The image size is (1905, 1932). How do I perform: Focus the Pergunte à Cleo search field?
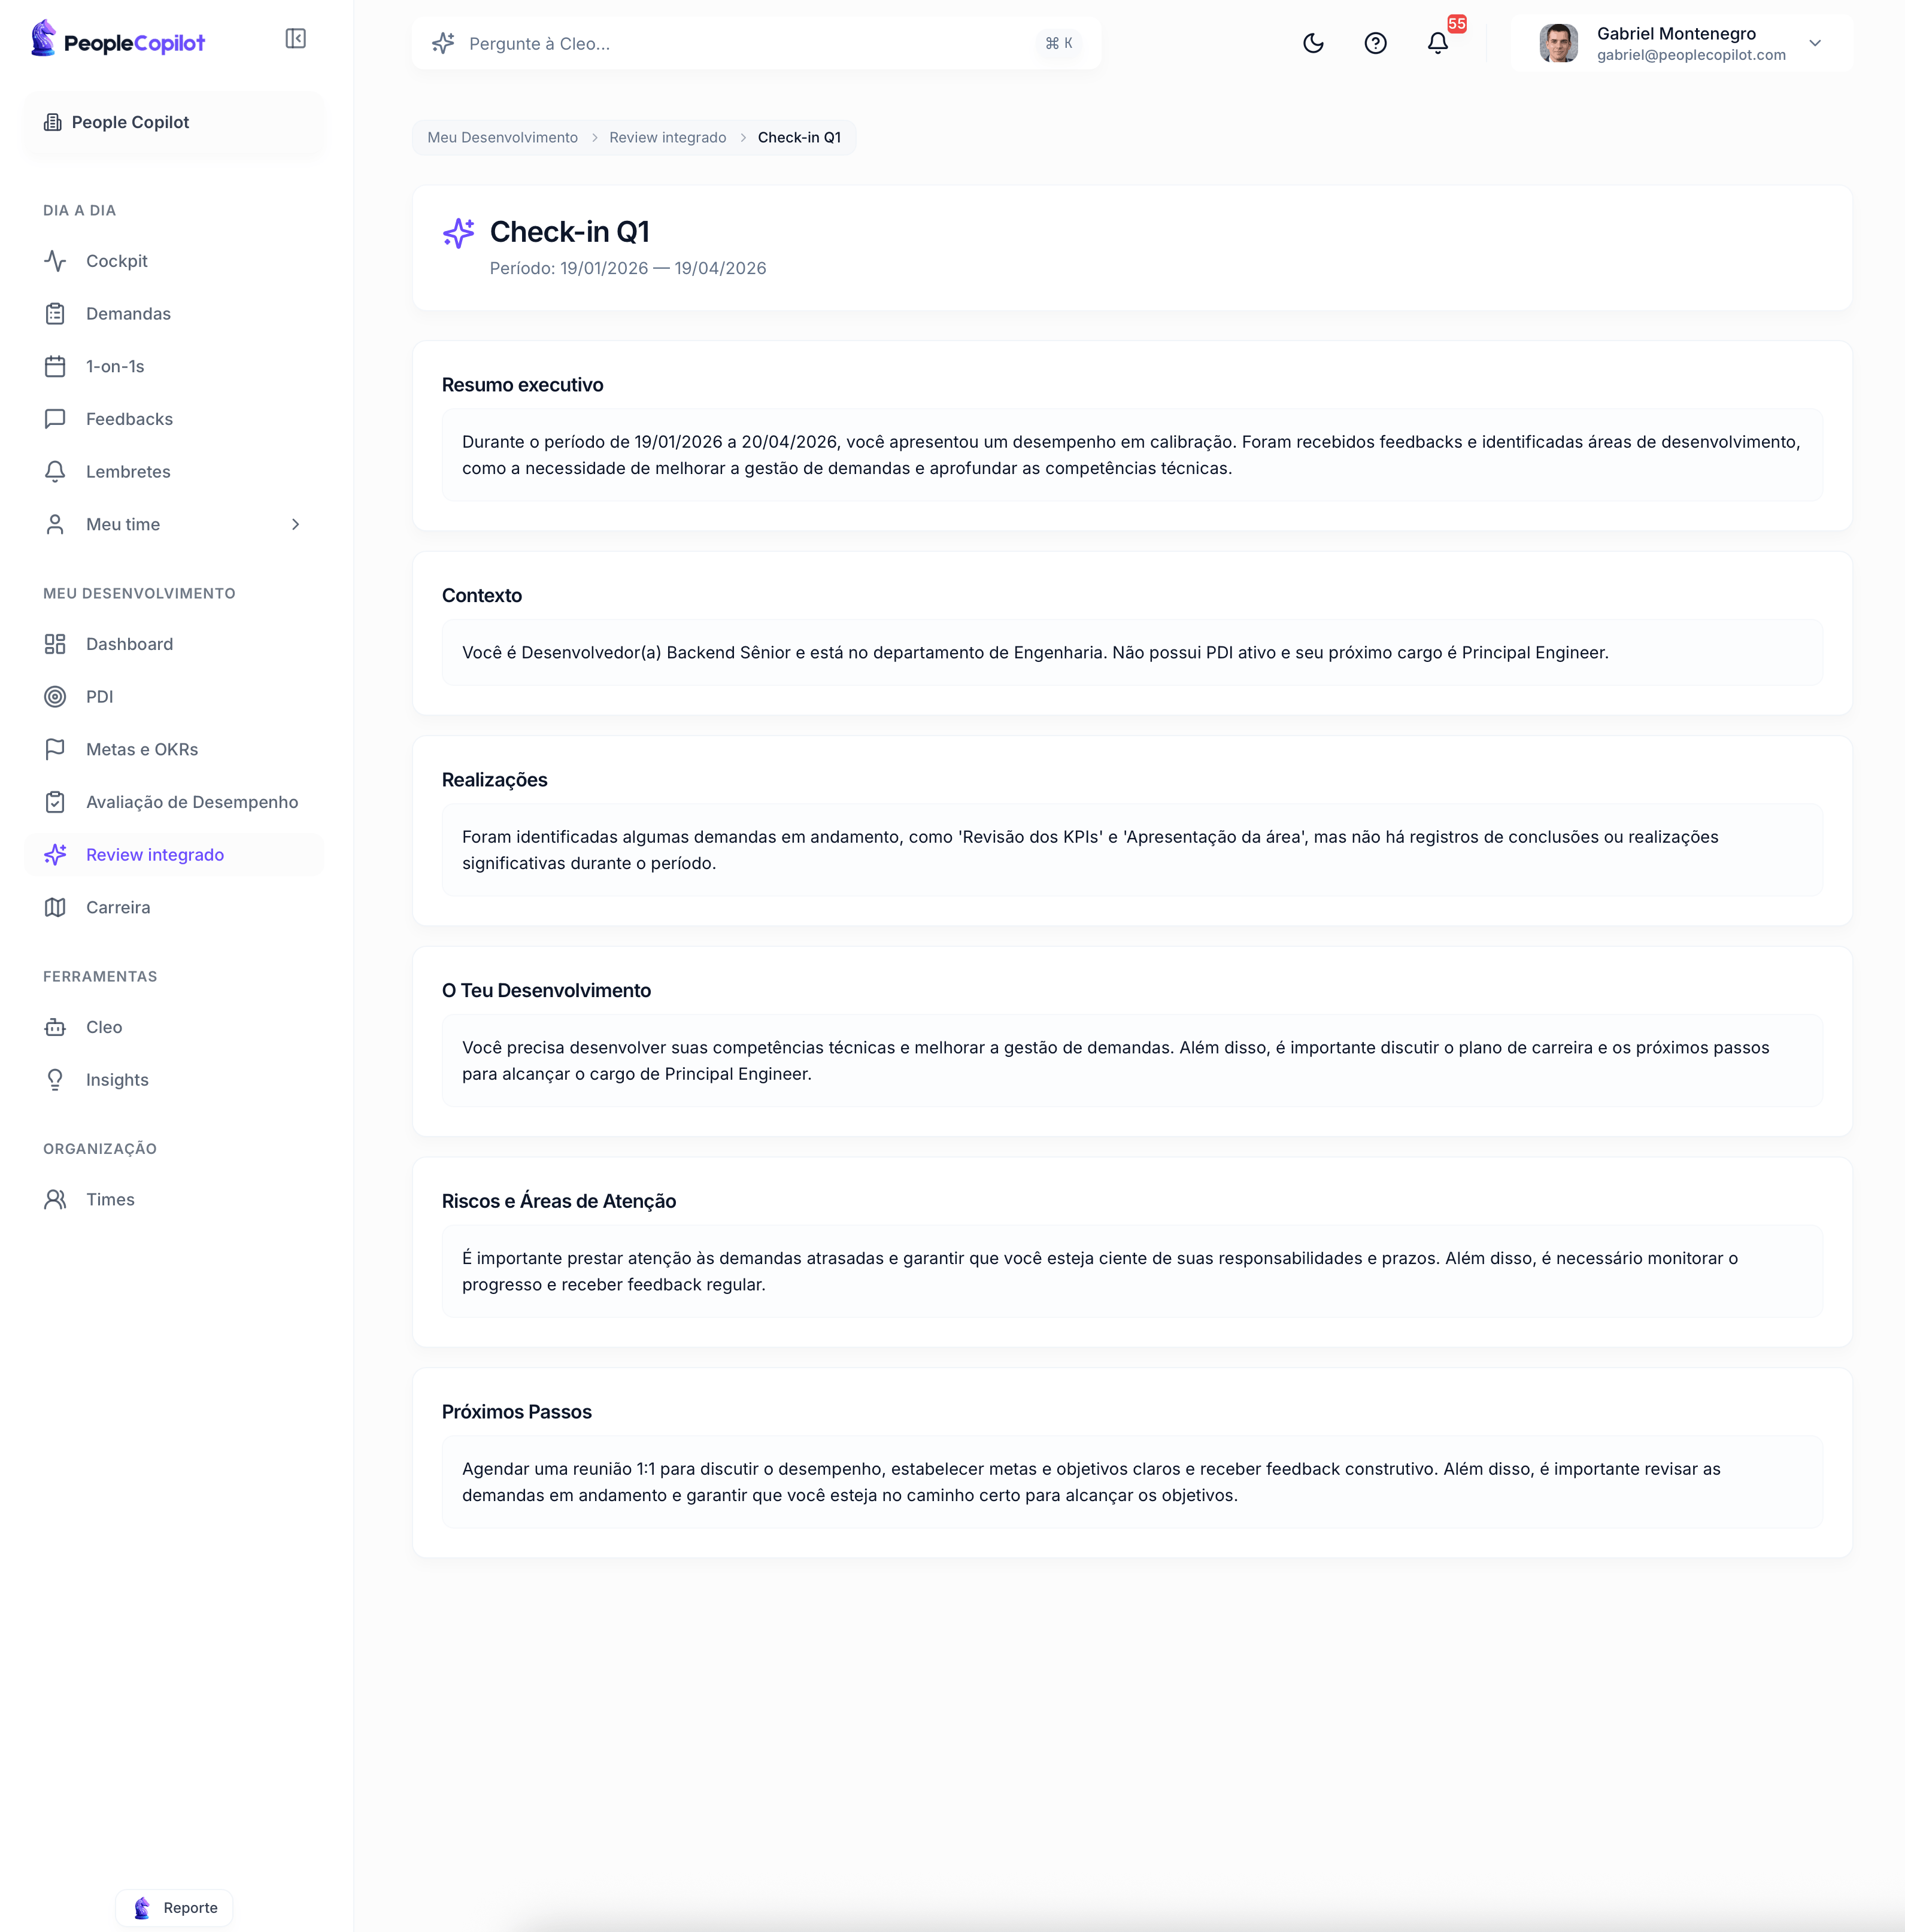pos(756,43)
